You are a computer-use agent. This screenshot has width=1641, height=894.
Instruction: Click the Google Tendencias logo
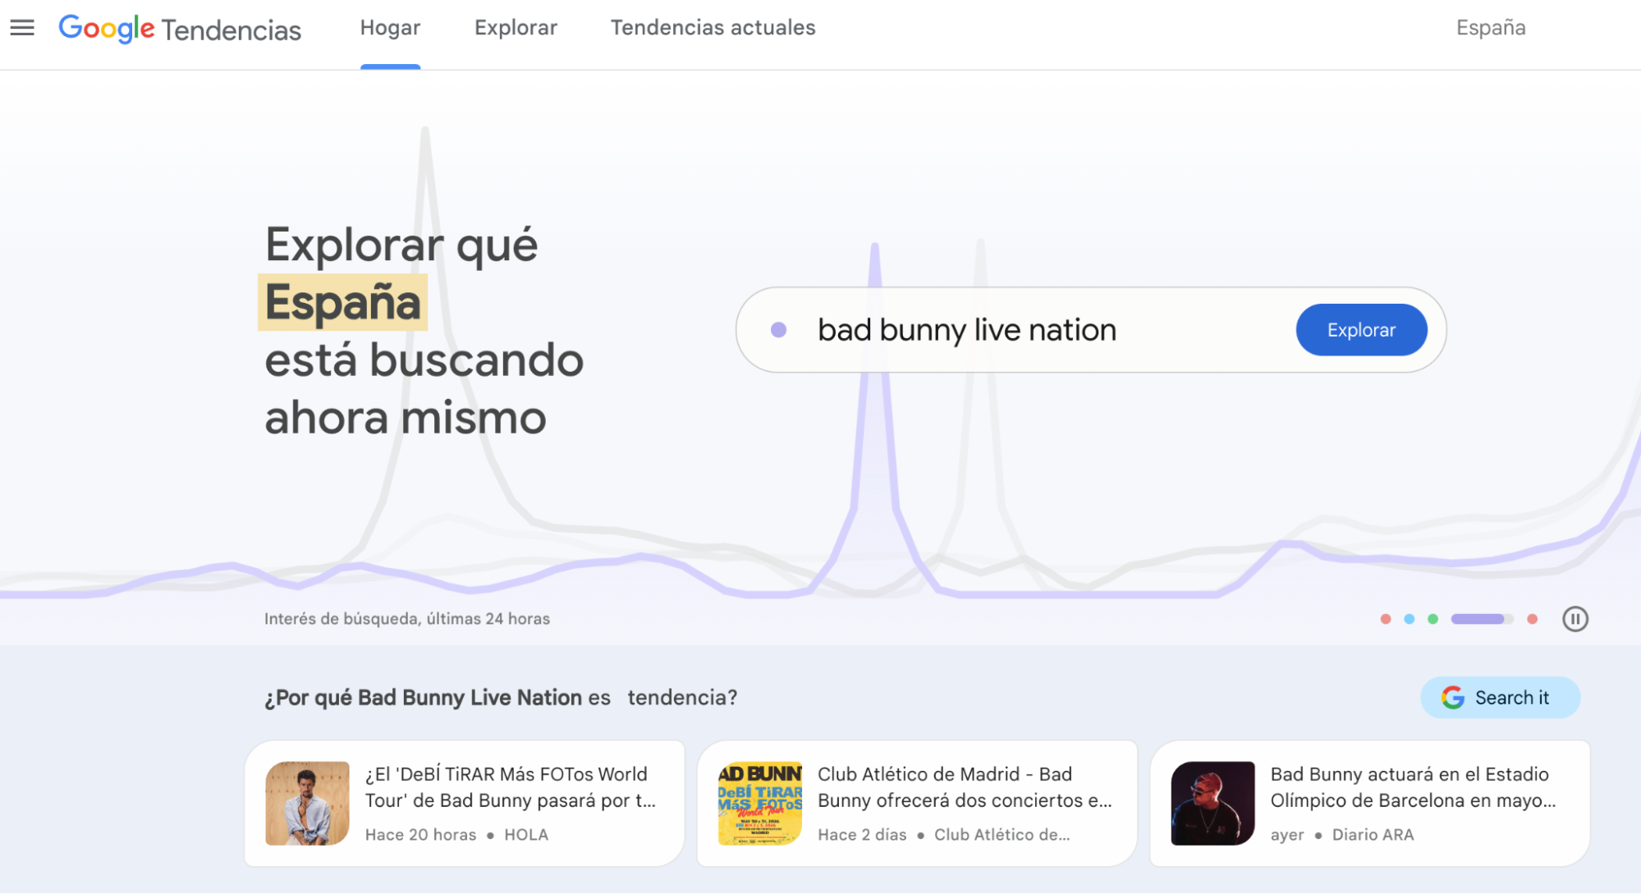click(179, 29)
